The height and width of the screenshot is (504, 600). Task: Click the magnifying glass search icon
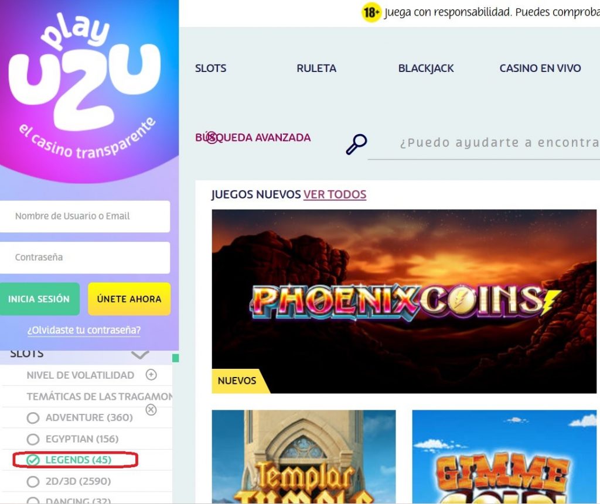pos(356,144)
